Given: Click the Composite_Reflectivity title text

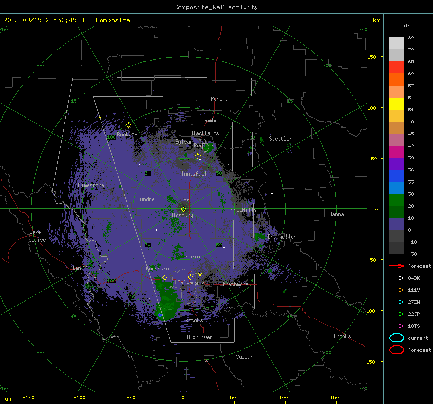Looking at the screenshot, I should [216, 7].
